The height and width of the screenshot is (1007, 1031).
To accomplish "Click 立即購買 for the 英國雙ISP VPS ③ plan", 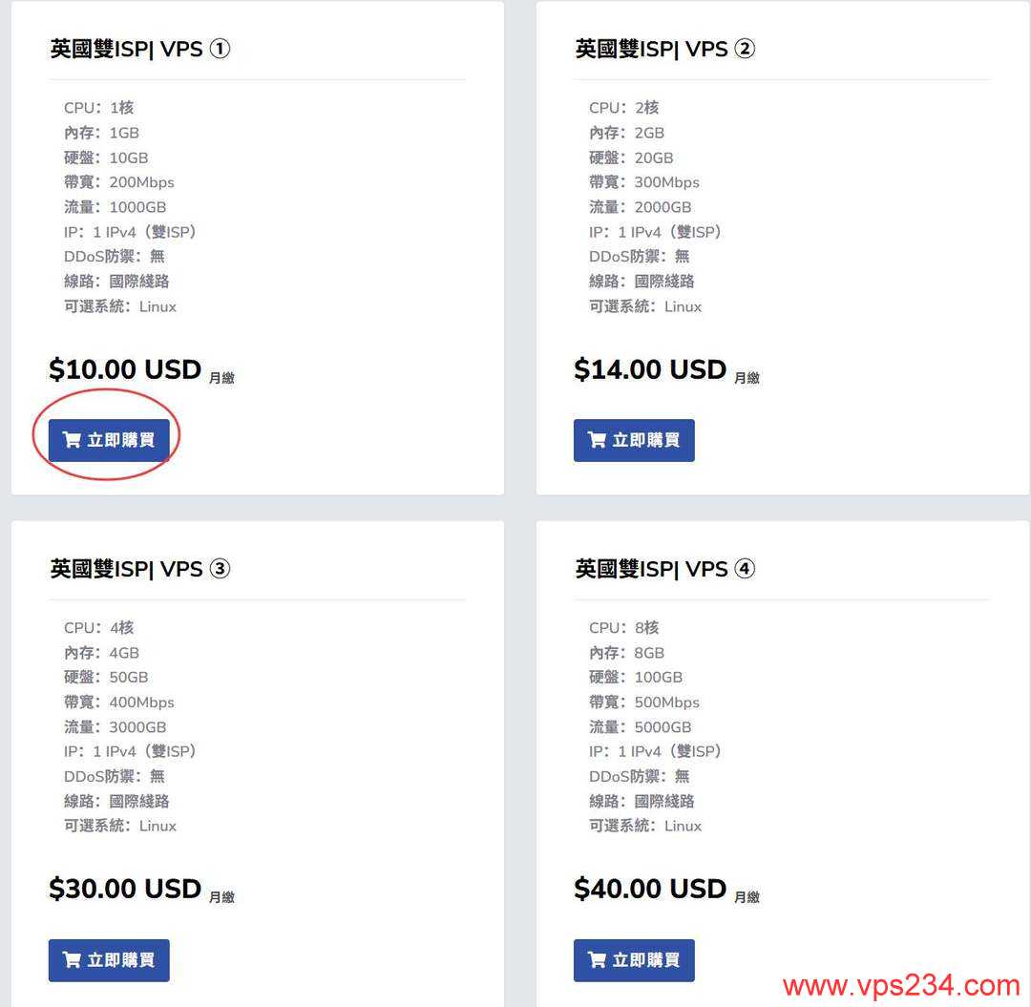I will click(108, 960).
